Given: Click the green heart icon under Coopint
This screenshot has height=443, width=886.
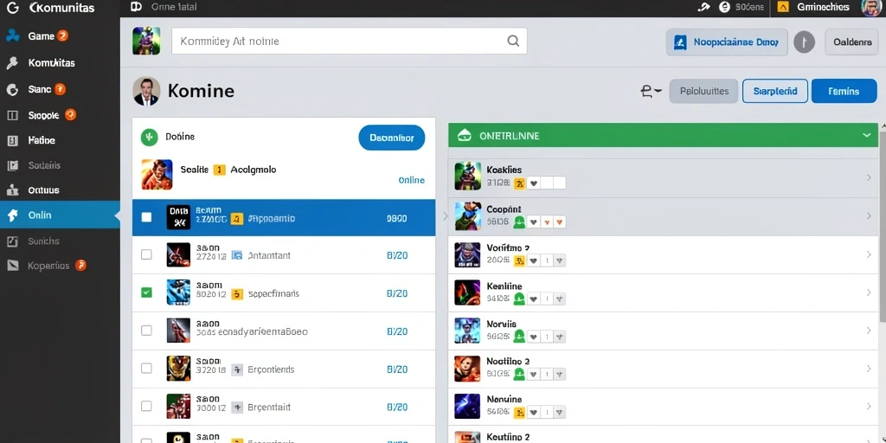Looking at the screenshot, I should (519, 221).
